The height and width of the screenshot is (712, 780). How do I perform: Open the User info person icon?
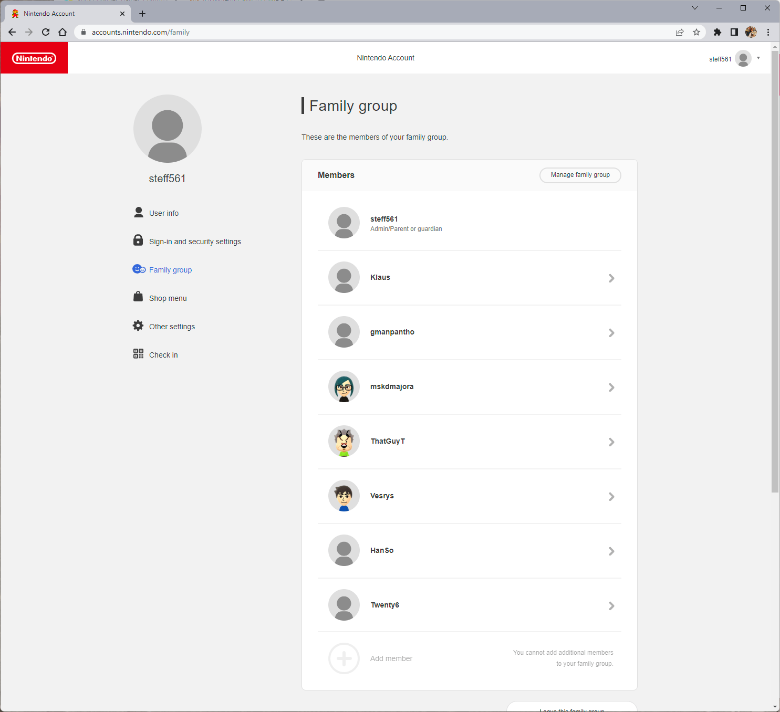(139, 212)
